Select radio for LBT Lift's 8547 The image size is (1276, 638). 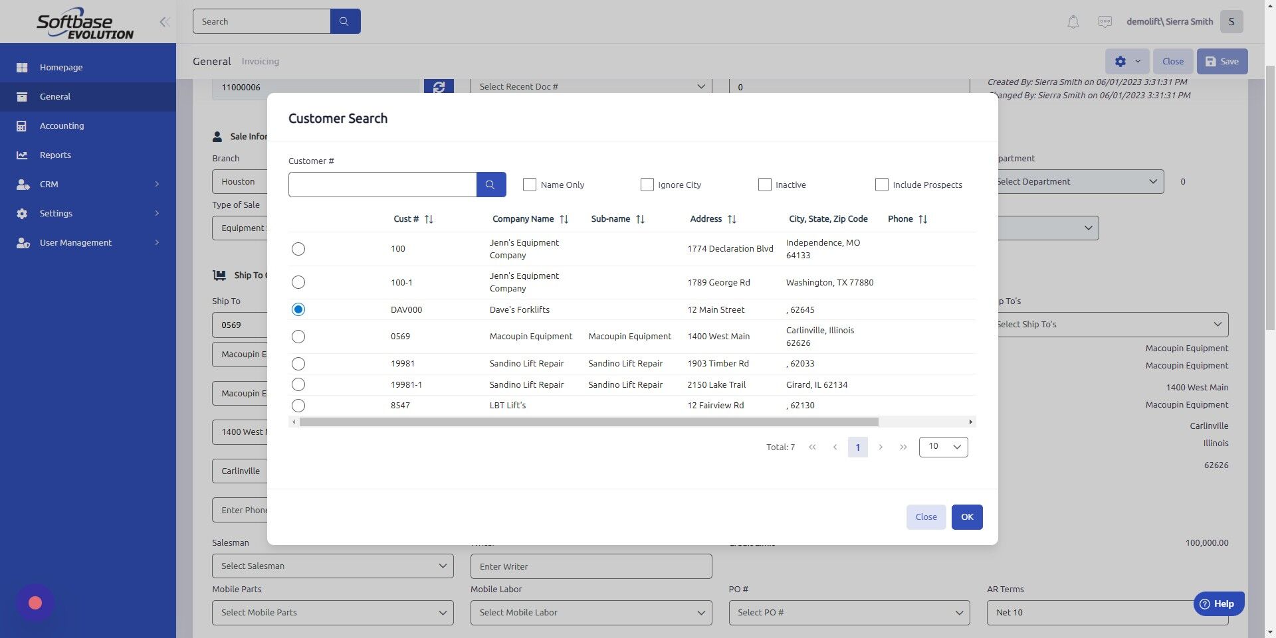point(298,406)
